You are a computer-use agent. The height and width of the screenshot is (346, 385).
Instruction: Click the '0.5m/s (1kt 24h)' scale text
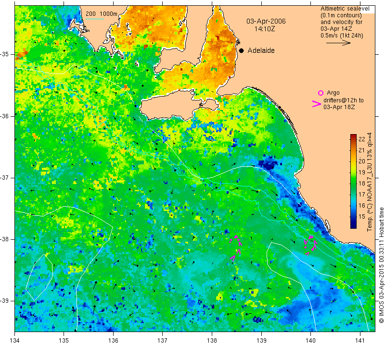[x=342, y=35]
